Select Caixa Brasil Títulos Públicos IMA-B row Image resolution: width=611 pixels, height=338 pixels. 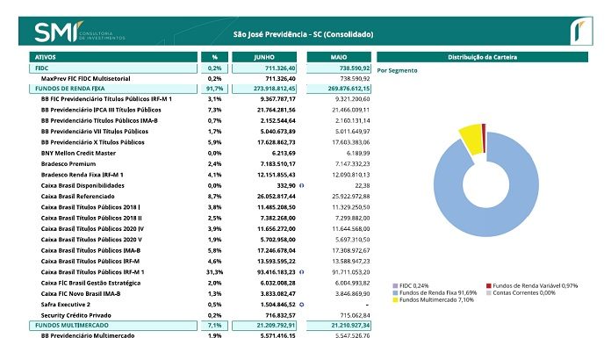pyautogui.click(x=90, y=250)
